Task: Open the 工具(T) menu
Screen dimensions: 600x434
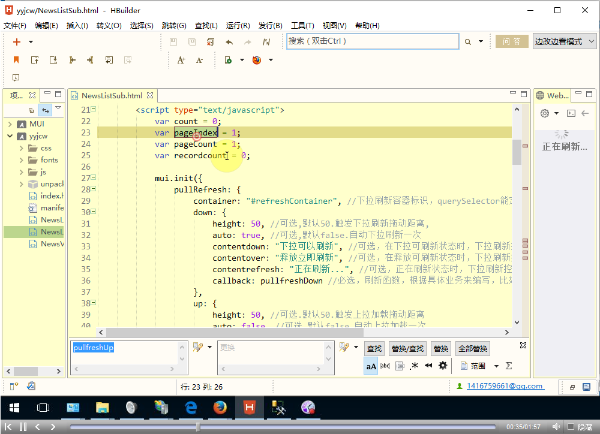Action: [302, 26]
